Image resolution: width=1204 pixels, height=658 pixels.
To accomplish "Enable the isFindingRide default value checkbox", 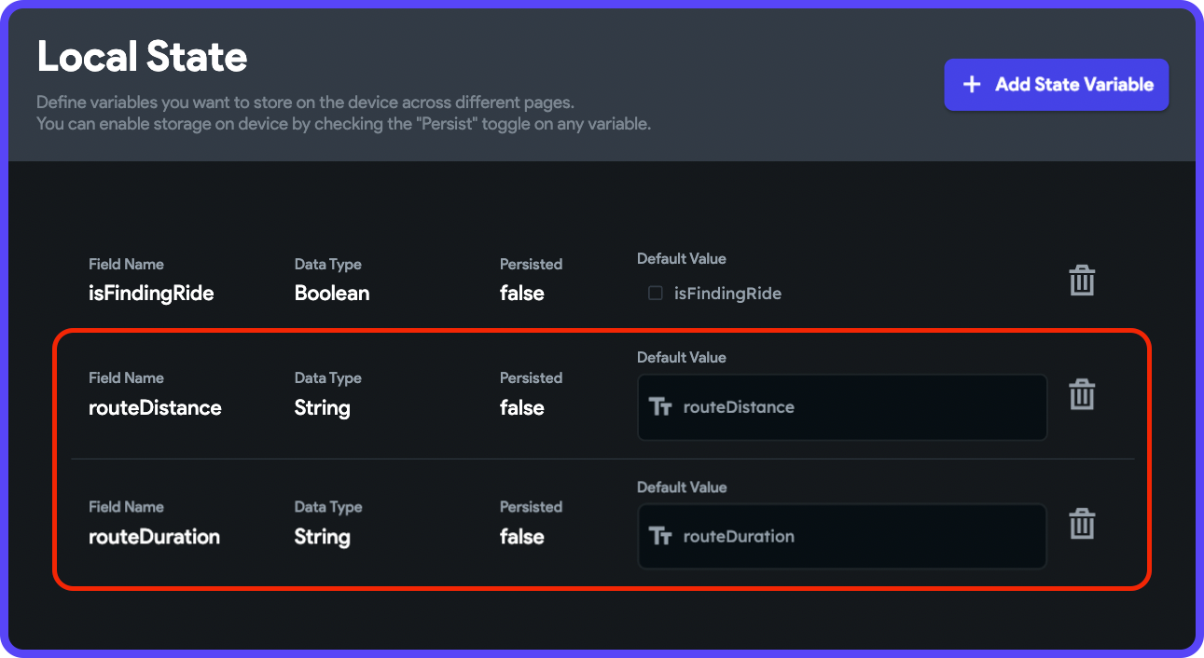I will click(x=655, y=293).
